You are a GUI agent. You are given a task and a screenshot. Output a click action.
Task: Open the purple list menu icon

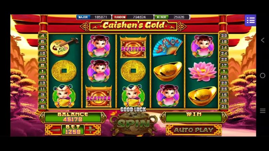[x=250, y=20]
